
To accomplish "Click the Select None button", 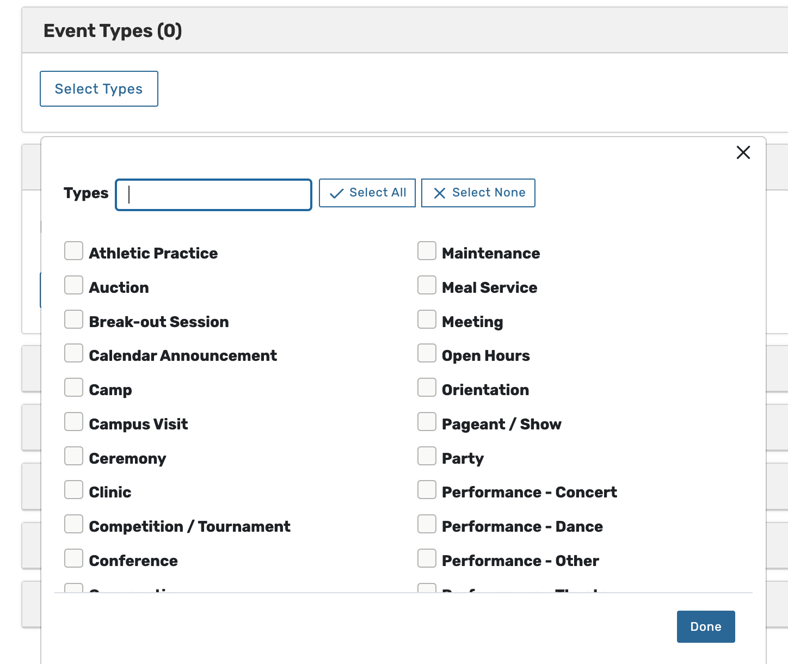I will (478, 193).
